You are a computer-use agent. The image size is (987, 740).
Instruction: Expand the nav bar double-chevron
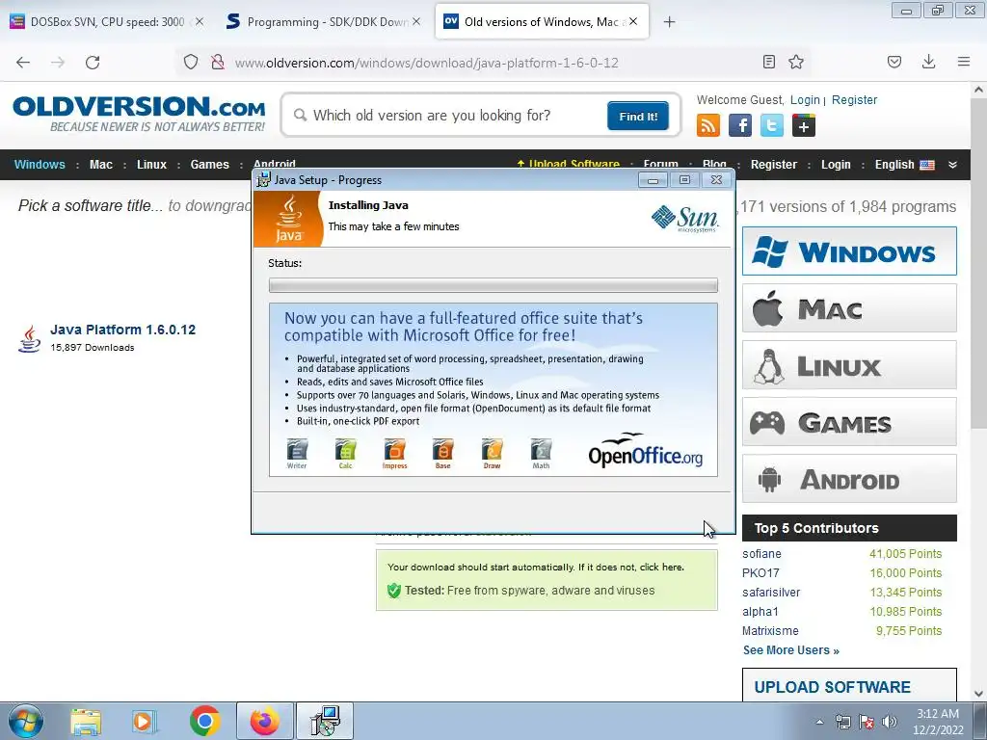[952, 164]
